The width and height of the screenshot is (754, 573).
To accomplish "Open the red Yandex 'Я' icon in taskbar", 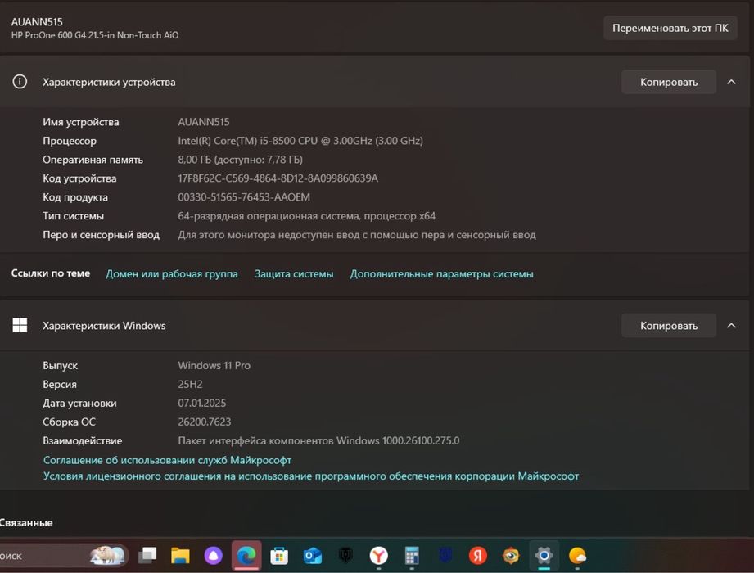I will (477, 556).
